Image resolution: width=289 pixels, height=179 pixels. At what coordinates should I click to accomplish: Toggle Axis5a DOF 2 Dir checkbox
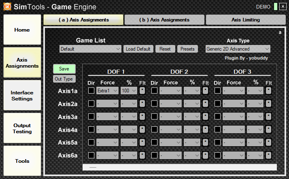pos(154,142)
